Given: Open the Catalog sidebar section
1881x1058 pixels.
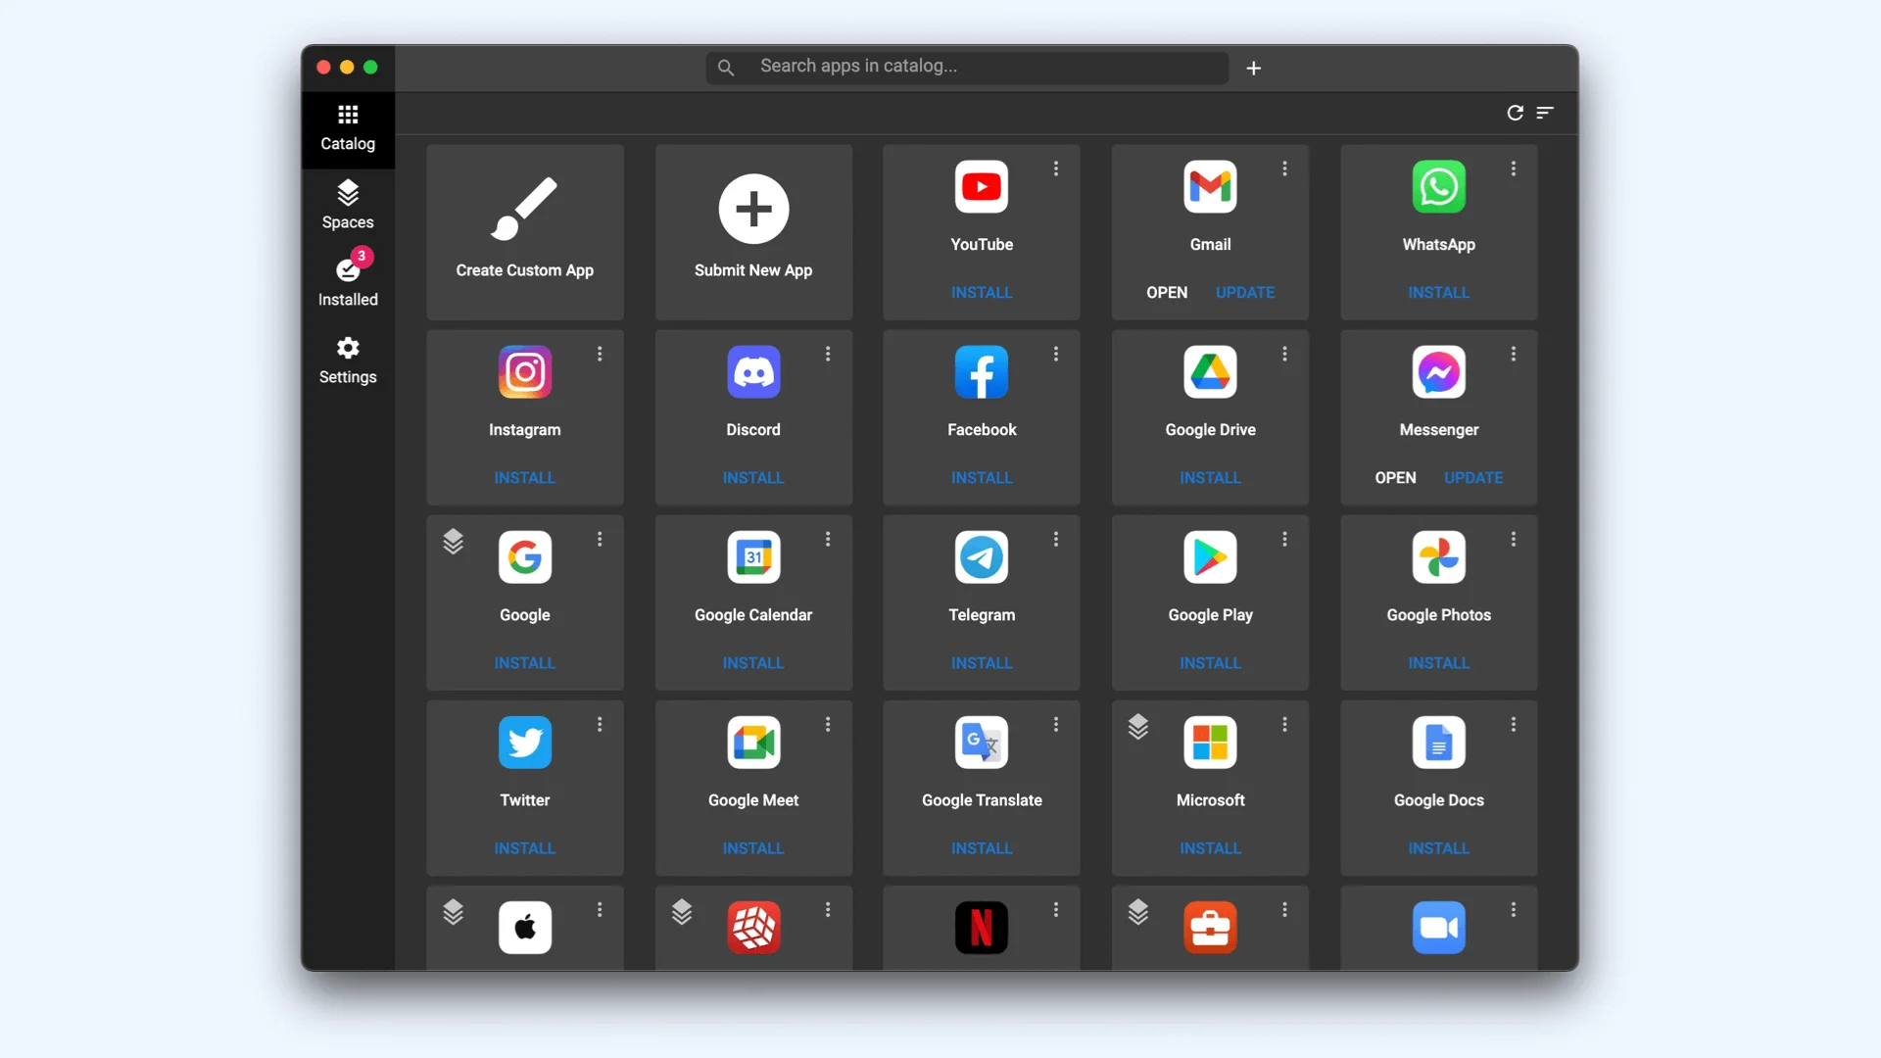Looking at the screenshot, I should [x=348, y=129].
